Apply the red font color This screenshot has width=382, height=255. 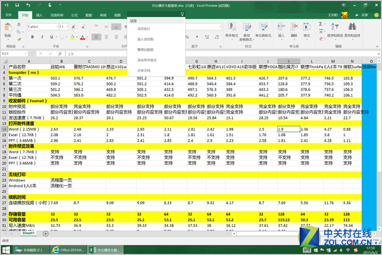pos(82,37)
